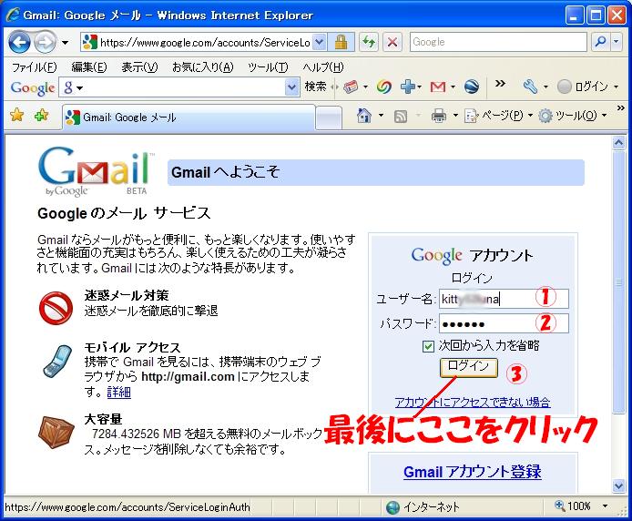This screenshot has height=521, width=632.
Task: Click the RSS feeds icon
Action: click(x=401, y=117)
